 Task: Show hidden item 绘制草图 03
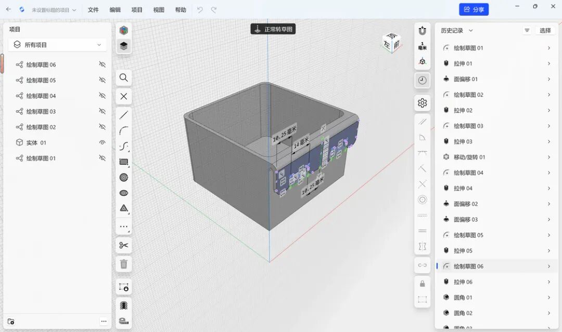pyautogui.click(x=102, y=111)
